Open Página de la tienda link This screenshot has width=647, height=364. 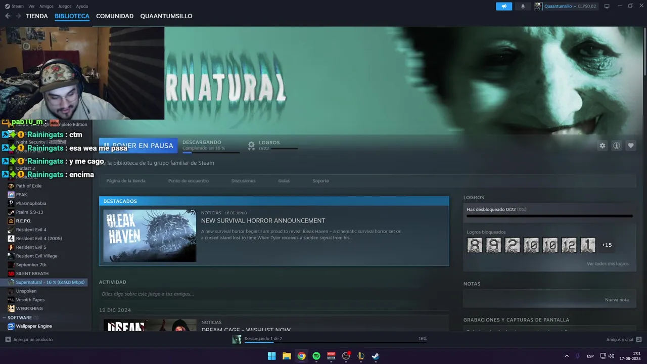[x=126, y=180]
